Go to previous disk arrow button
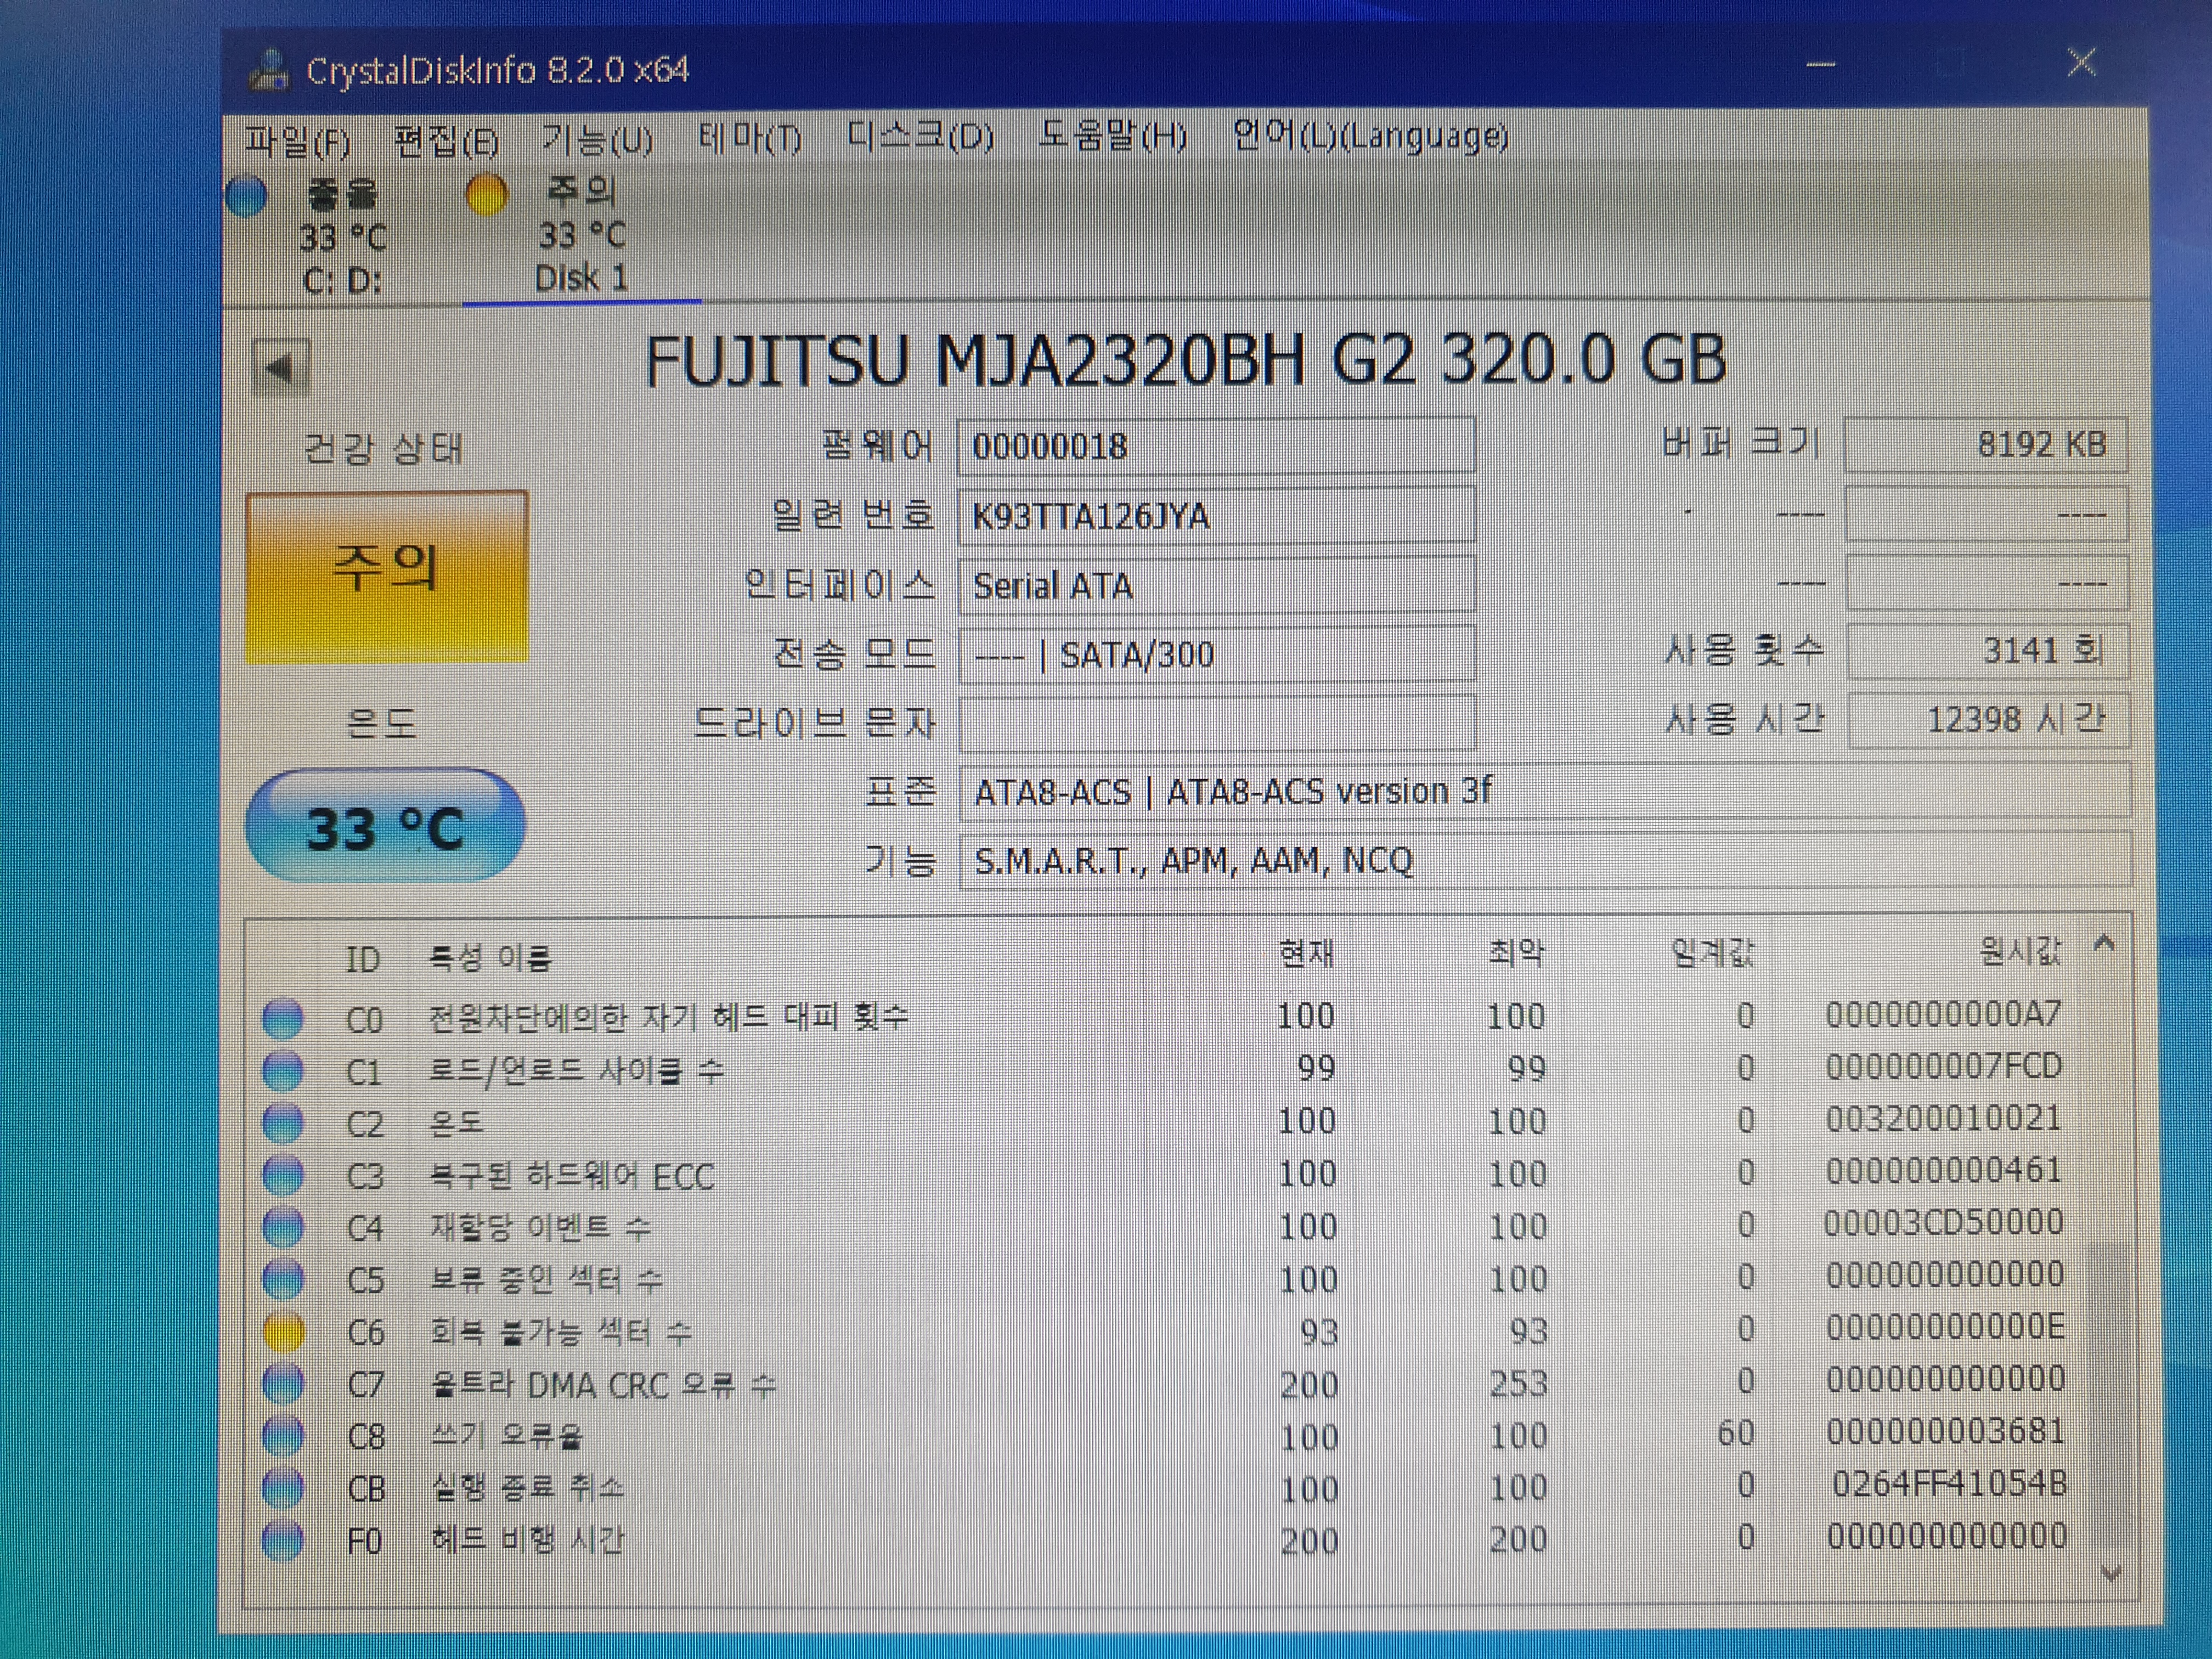Viewport: 2212px width, 1659px height. tap(280, 369)
